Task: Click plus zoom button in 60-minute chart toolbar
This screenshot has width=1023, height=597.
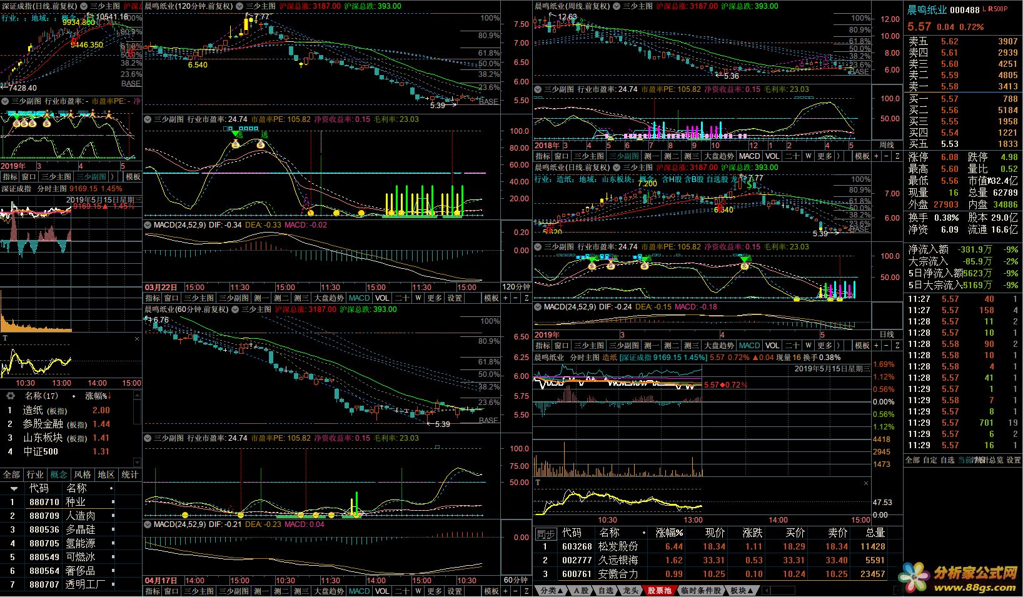Action: (x=506, y=591)
